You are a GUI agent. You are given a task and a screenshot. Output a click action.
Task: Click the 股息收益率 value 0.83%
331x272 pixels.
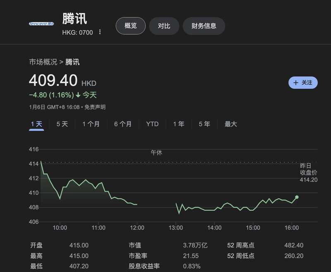tap(192, 266)
